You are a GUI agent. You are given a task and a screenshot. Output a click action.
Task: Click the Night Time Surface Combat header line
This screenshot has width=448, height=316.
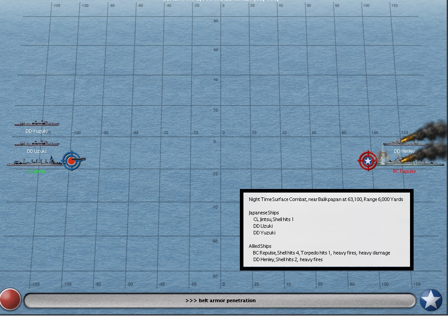click(326, 199)
